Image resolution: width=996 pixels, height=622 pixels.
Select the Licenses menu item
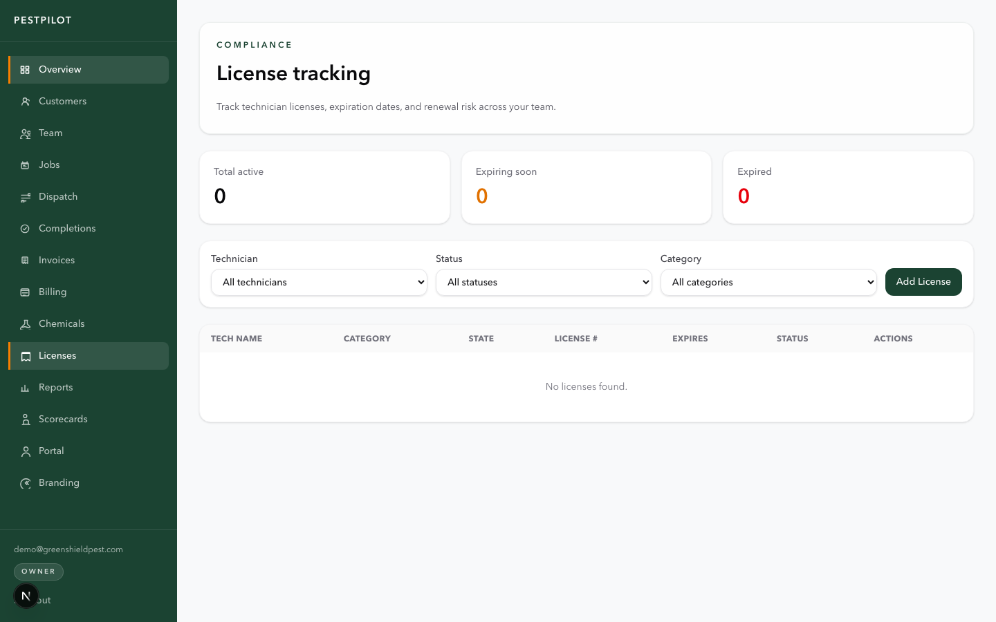pyautogui.click(x=89, y=356)
